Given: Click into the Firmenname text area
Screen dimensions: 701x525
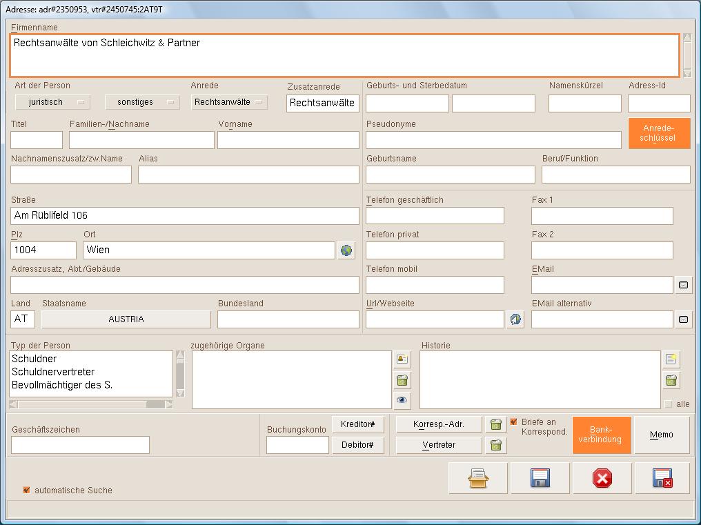Looking at the screenshot, I should 345,55.
